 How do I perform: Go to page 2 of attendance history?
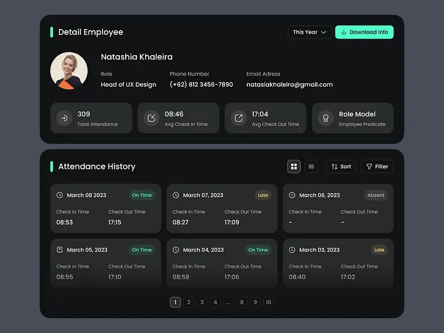click(188, 302)
